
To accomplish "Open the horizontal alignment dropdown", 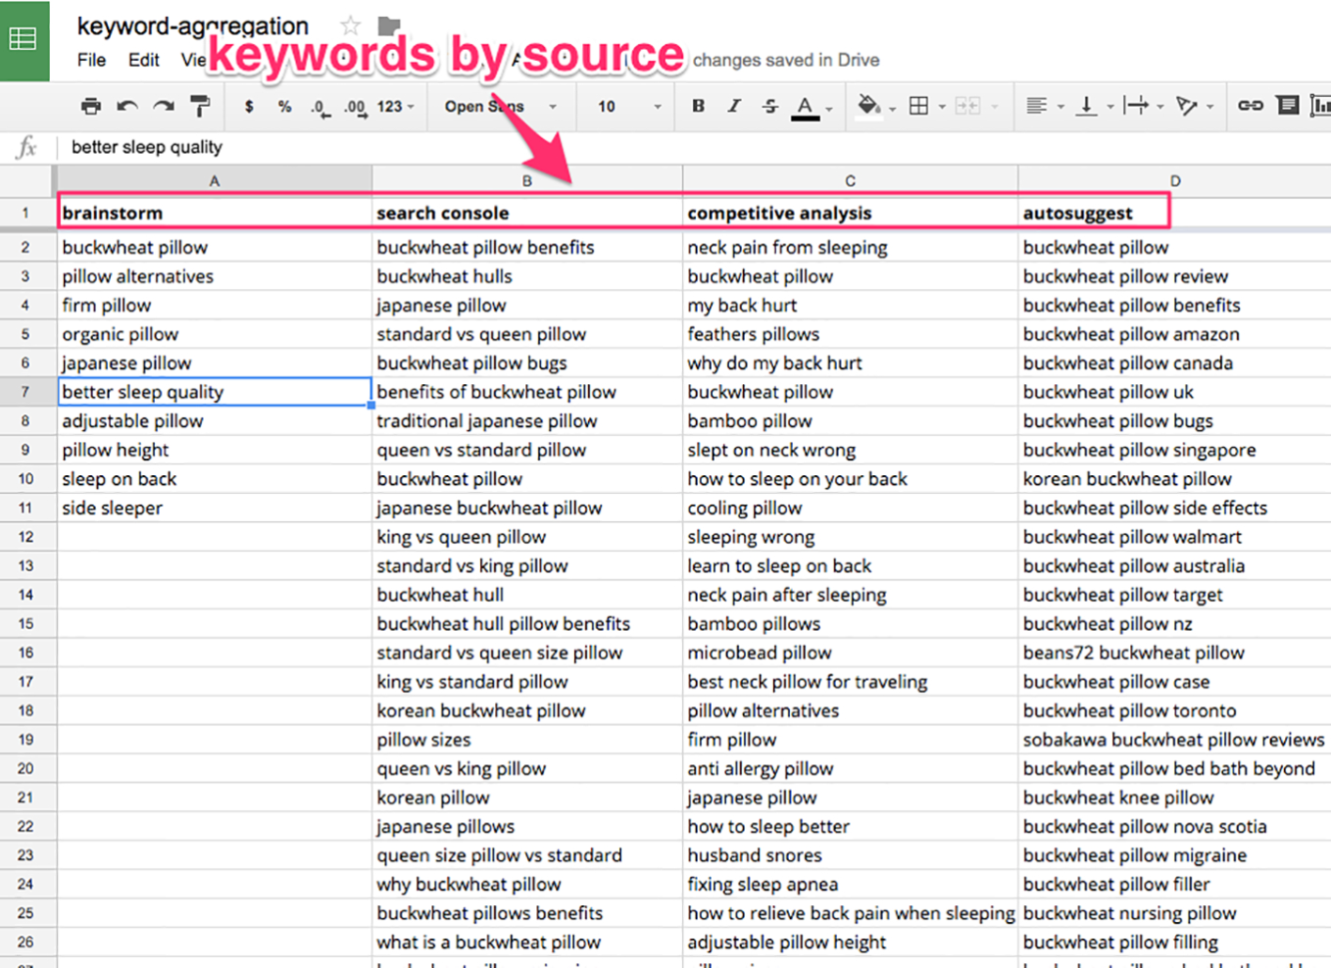I will (x=1041, y=106).
